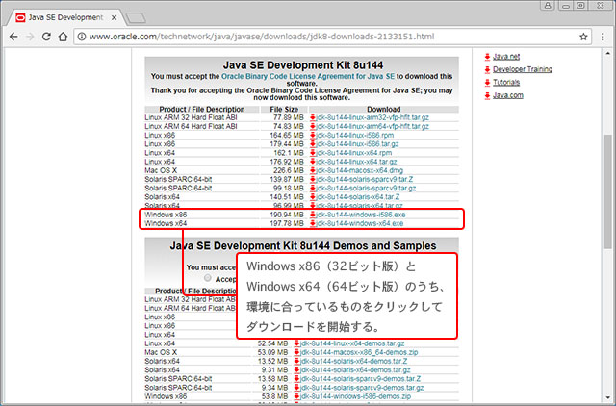Click the red arrow beside Developer Training
This screenshot has width=616, height=406.
[487, 69]
